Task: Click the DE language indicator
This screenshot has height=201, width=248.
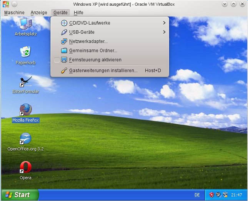Action: pos(197,195)
